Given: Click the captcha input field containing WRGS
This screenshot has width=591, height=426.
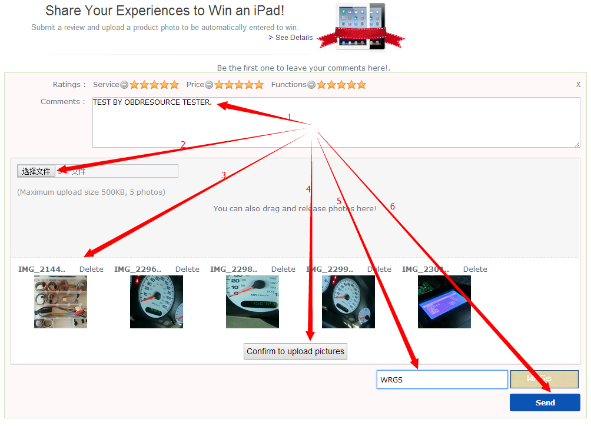Looking at the screenshot, I should [442, 380].
